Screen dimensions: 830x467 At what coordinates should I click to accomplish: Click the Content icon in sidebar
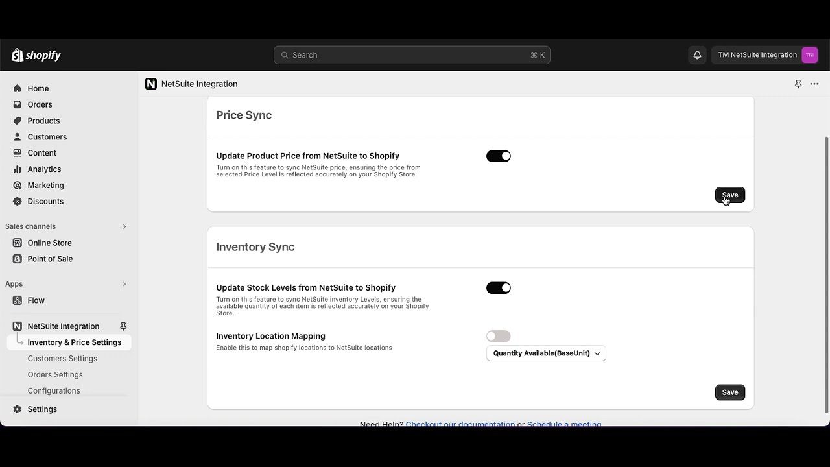click(18, 153)
